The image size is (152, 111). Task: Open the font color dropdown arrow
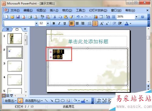click(x=130, y=23)
